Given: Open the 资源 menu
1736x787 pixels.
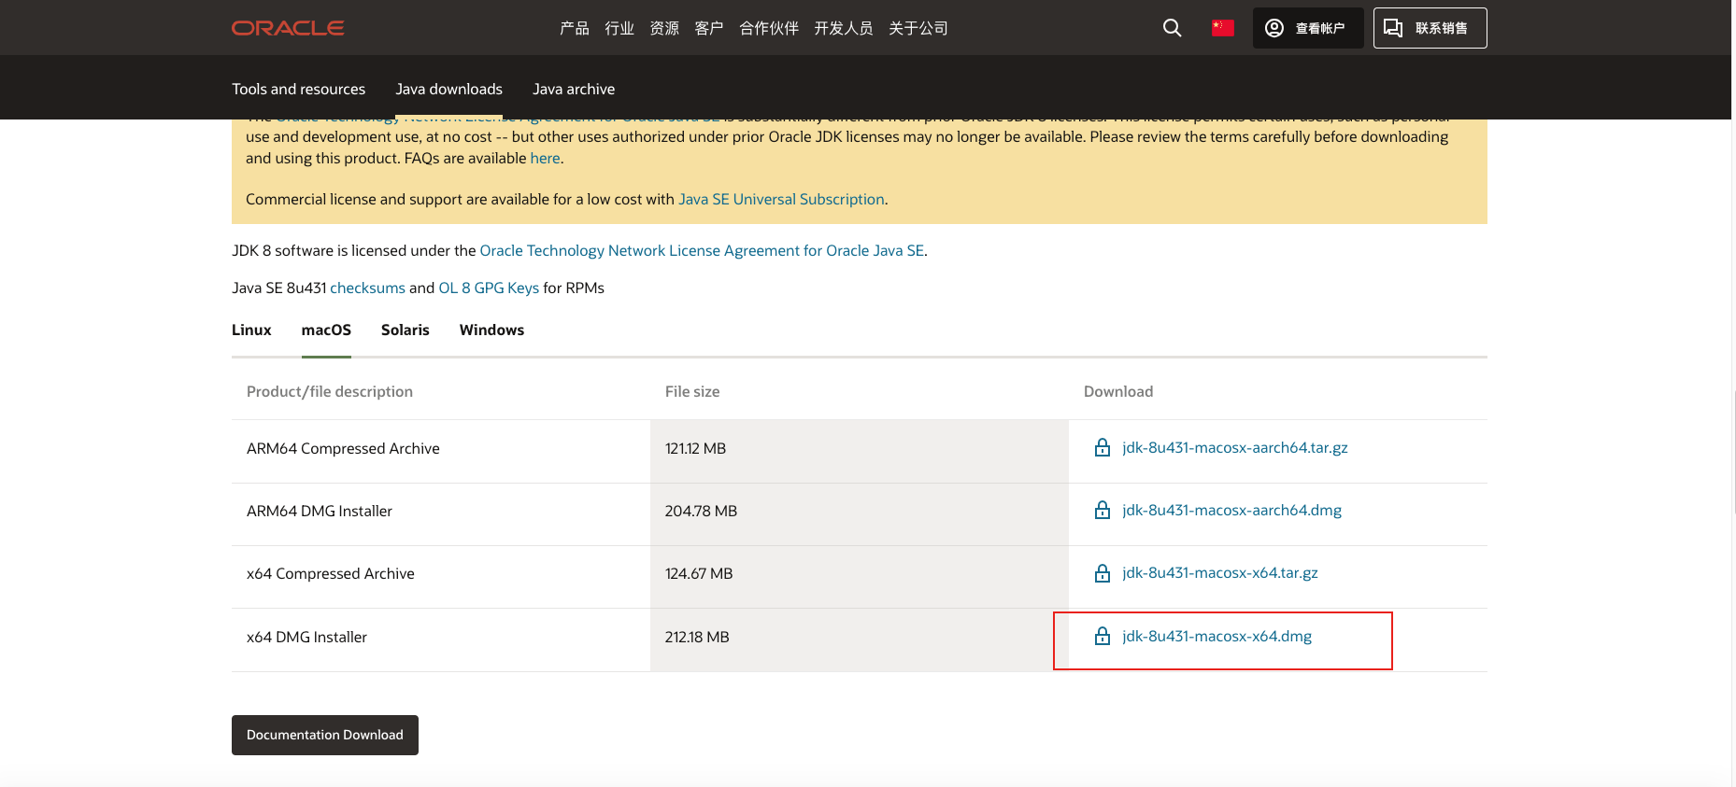Looking at the screenshot, I should 664,28.
